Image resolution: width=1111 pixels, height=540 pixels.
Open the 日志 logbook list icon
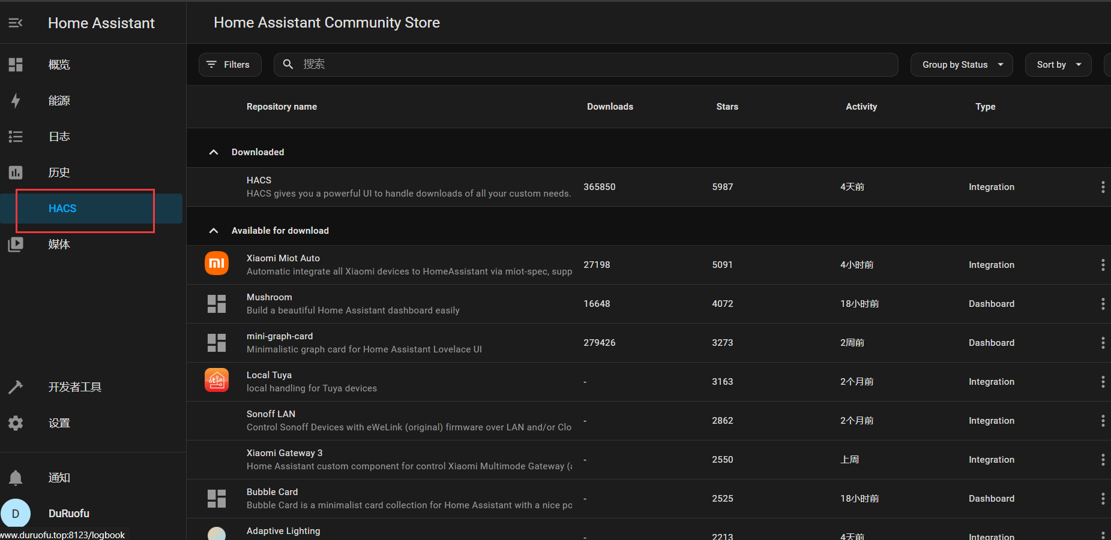(x=16, y=137)
